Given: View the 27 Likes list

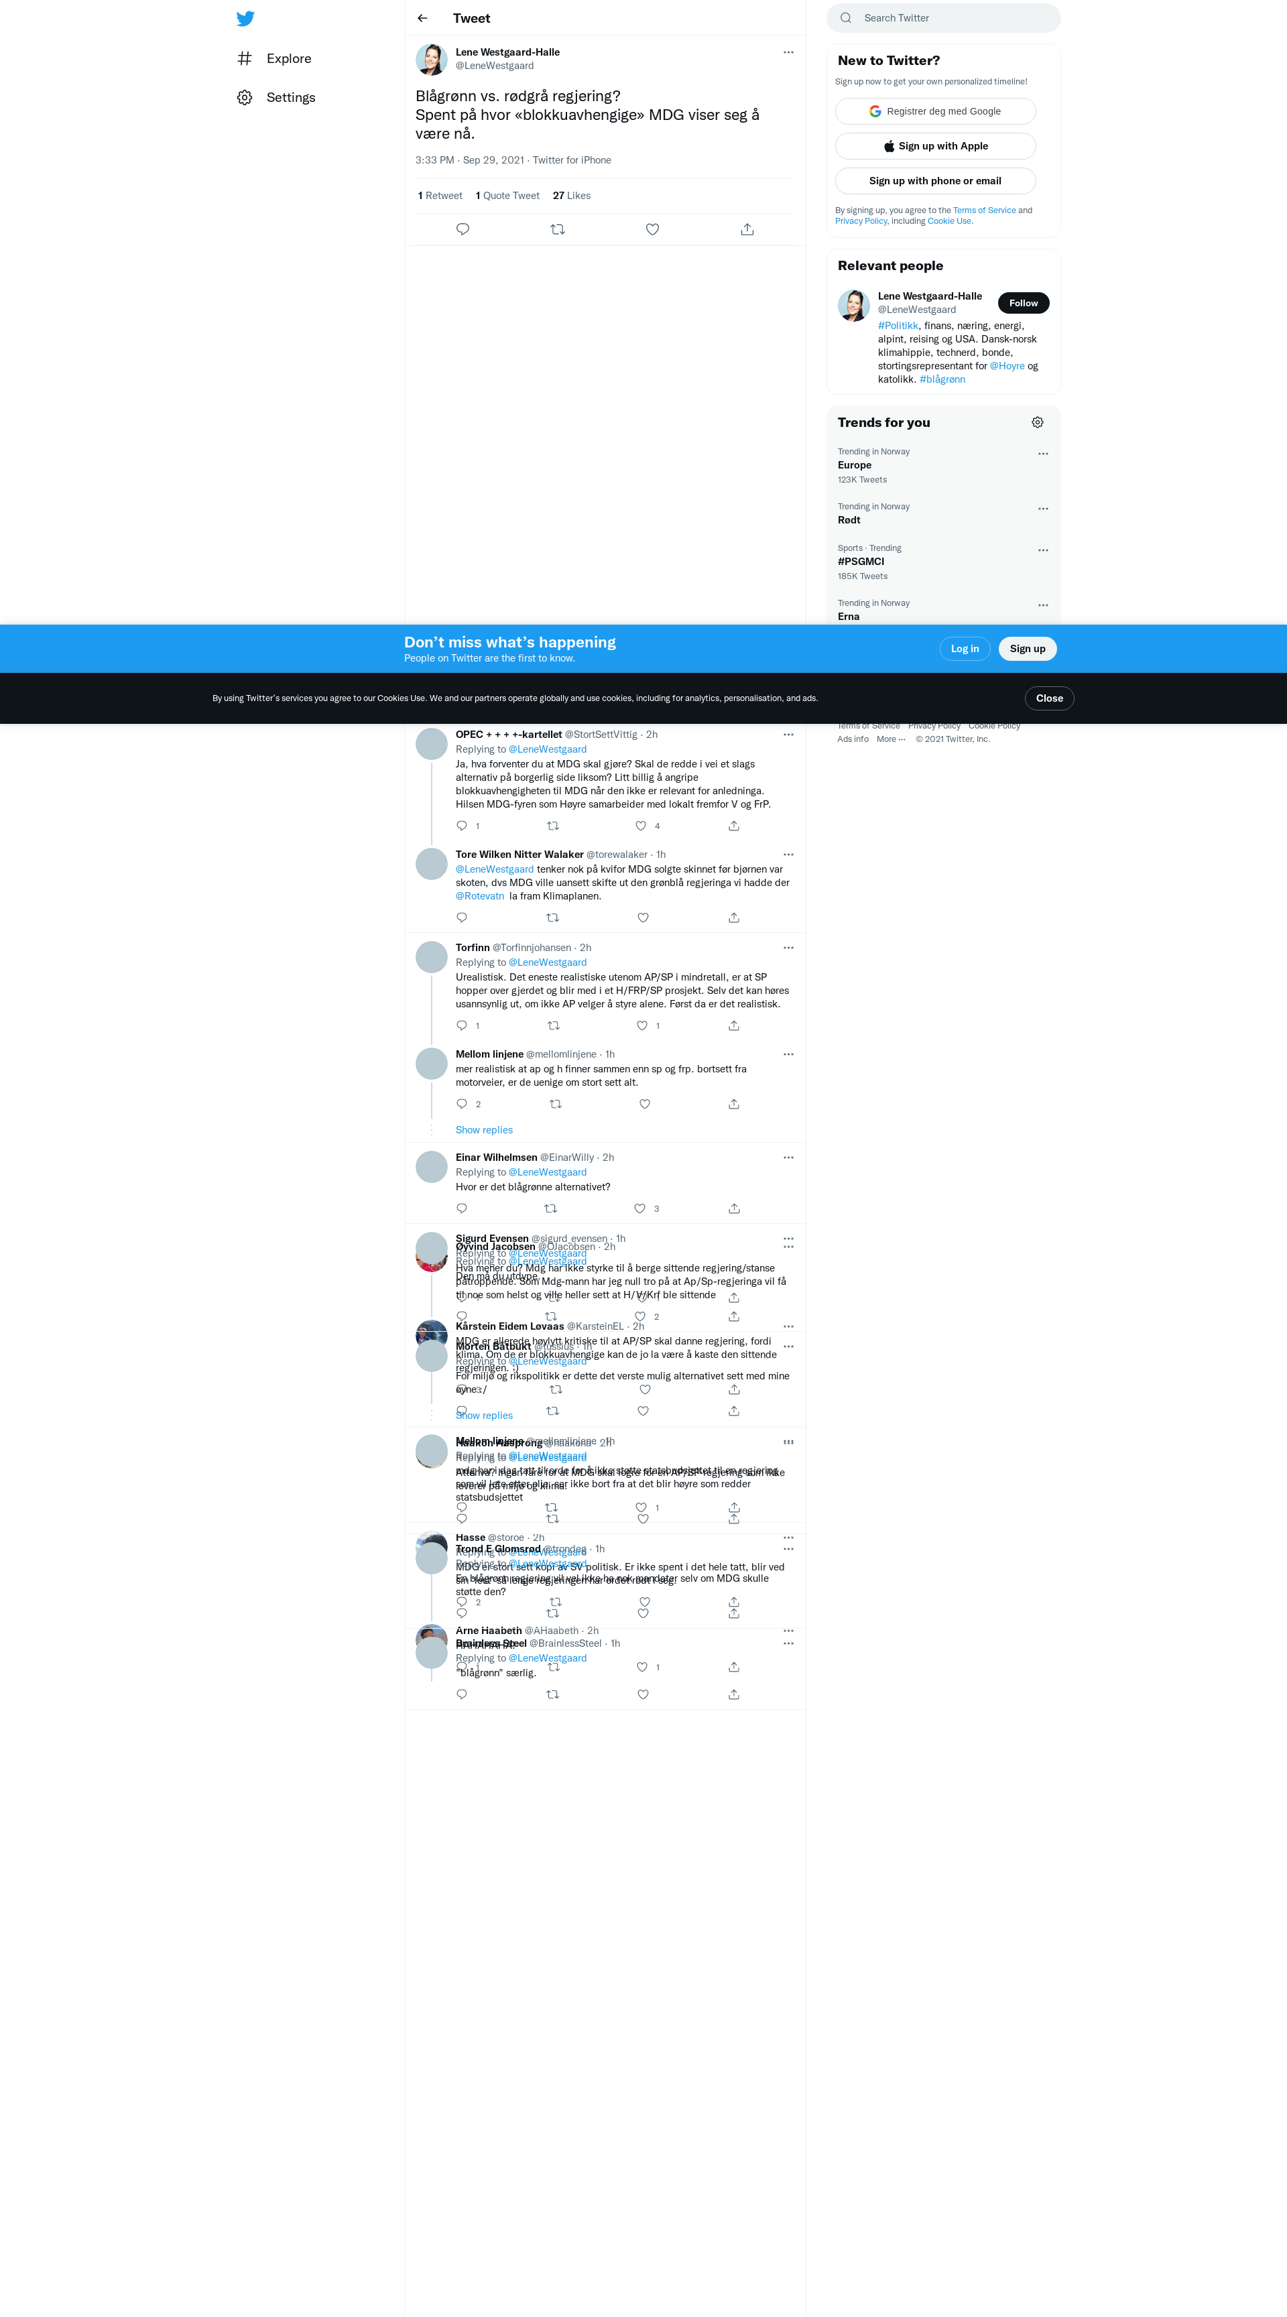Looking at the screenshot, I should tap(572, 195).
